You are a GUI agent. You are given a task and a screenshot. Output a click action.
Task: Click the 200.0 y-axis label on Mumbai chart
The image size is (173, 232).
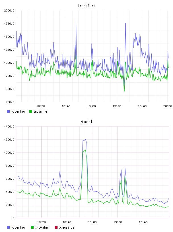click(10, 205)
